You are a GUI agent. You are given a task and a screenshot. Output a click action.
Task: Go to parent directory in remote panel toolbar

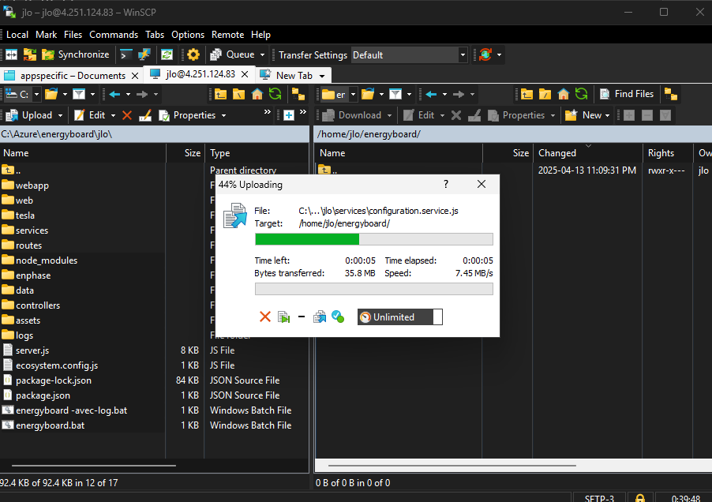pos(527,94)
